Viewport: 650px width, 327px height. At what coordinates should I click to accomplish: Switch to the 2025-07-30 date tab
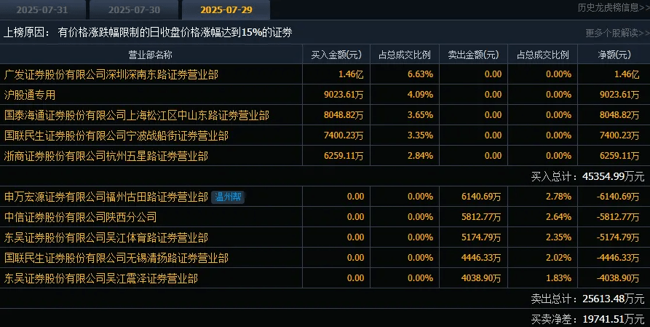pyautogui.click(x=134, y=9)
